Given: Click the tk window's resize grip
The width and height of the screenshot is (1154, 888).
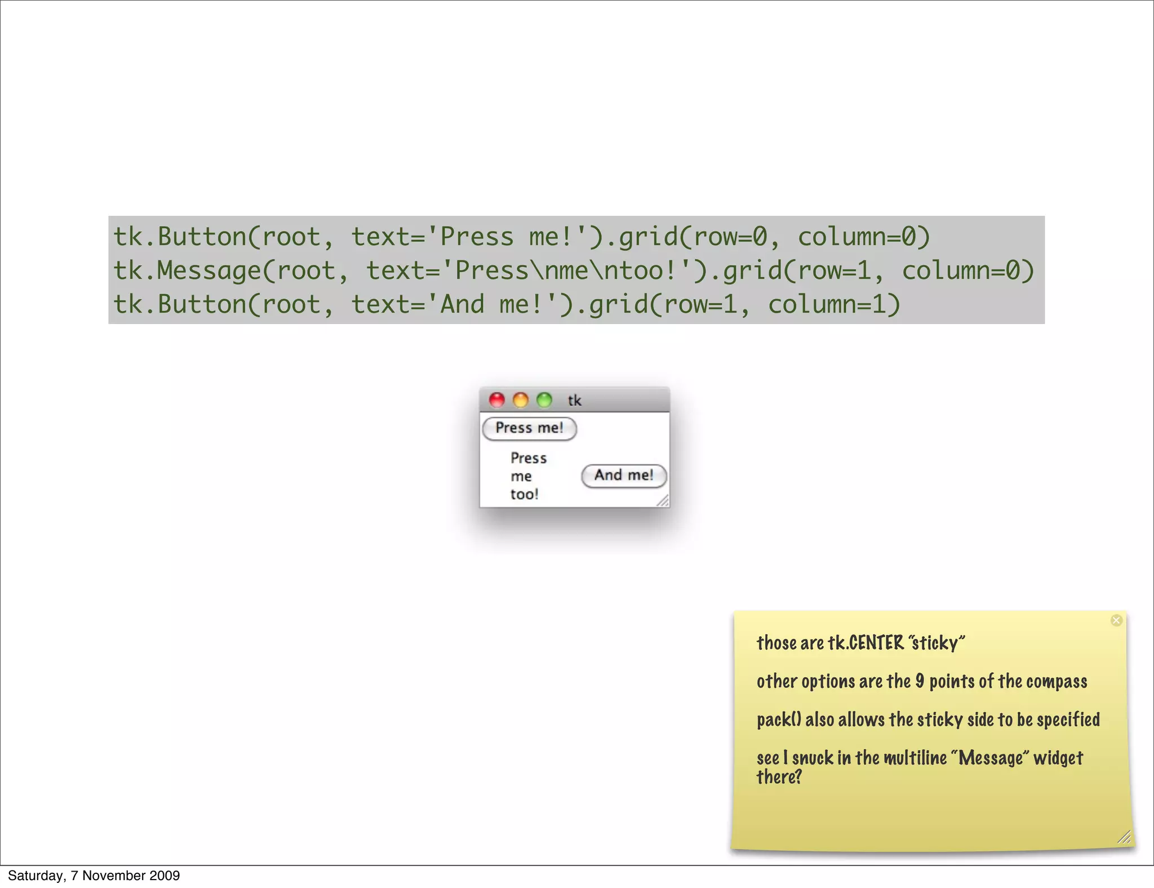Looking at the screenshot, I should pos(663,501).
